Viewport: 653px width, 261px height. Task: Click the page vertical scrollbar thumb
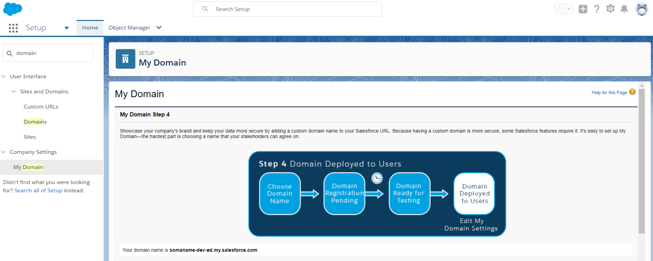642,161
